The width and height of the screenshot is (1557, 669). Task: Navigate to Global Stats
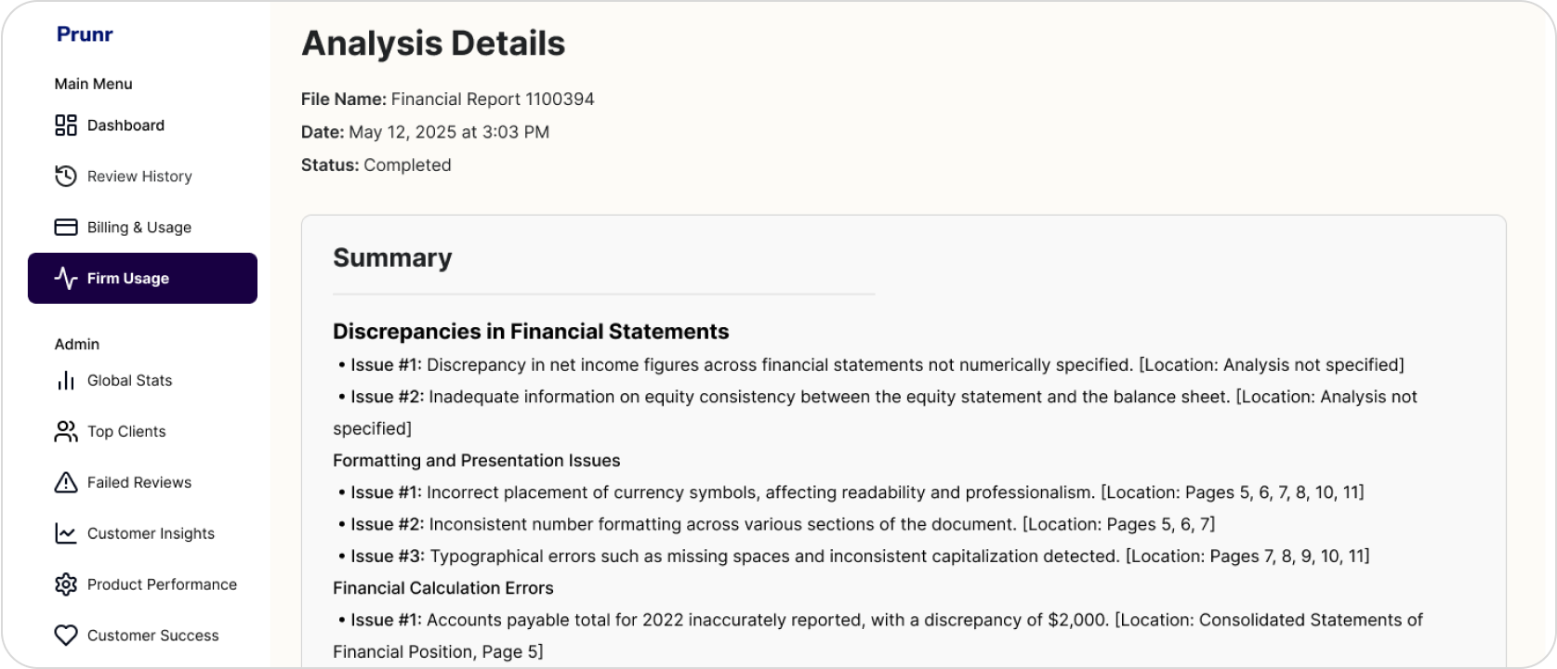tap(129, 381)
